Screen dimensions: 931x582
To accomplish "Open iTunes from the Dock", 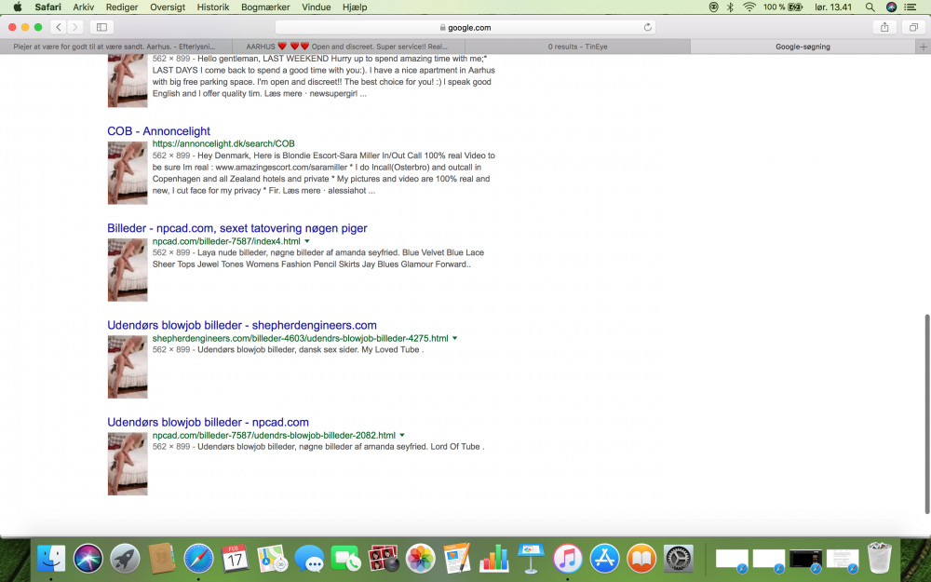I will click(568, 558).
